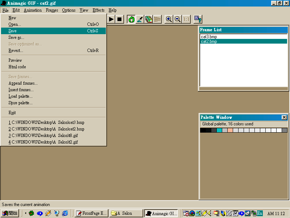Click the volume speaker tray icon
Screen dimensions: 290x218
210,213
